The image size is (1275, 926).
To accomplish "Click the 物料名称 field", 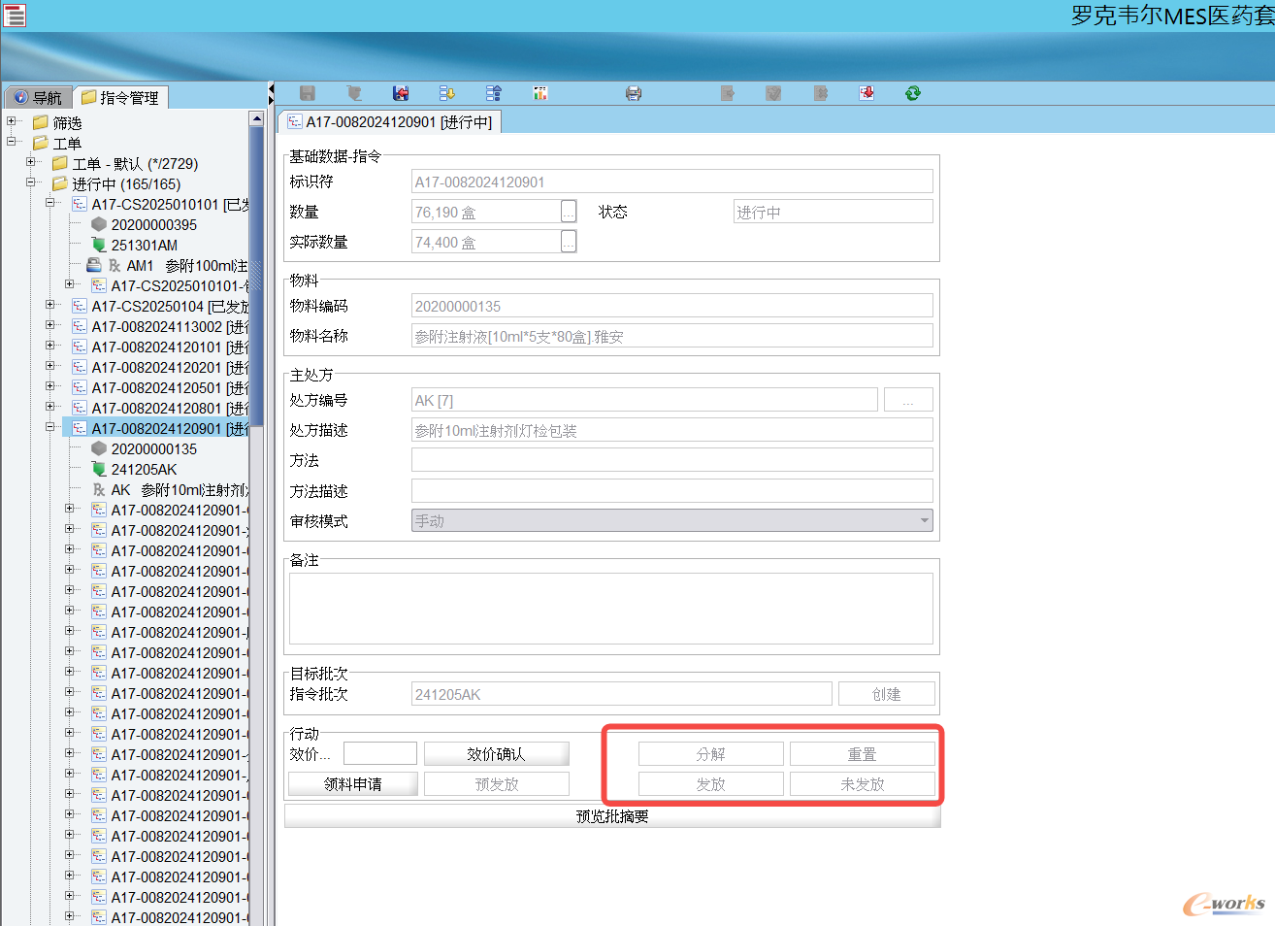I will [x=671, y=336].
